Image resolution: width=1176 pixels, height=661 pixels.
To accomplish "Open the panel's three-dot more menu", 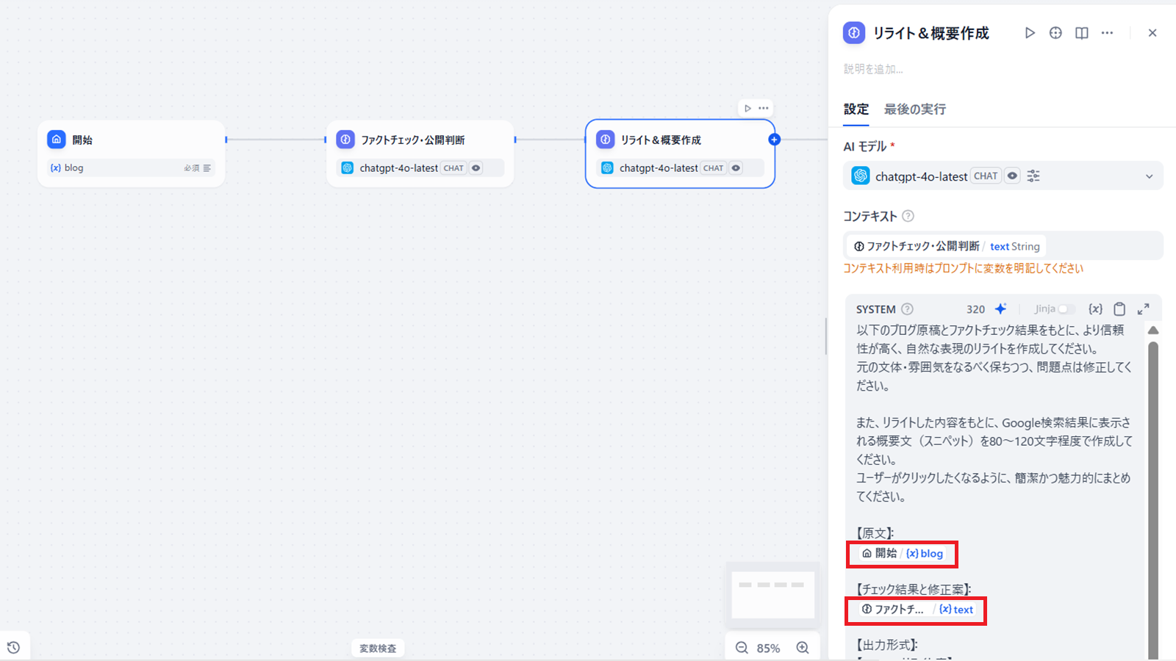I will coord(1107,33).
